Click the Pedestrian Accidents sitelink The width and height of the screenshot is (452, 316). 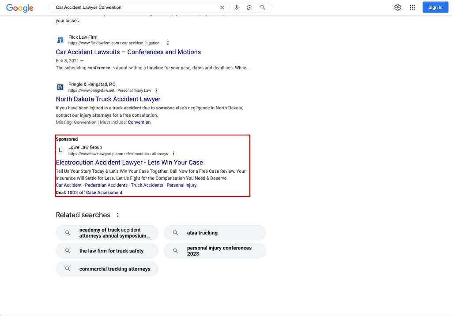[x=106, y=185]
